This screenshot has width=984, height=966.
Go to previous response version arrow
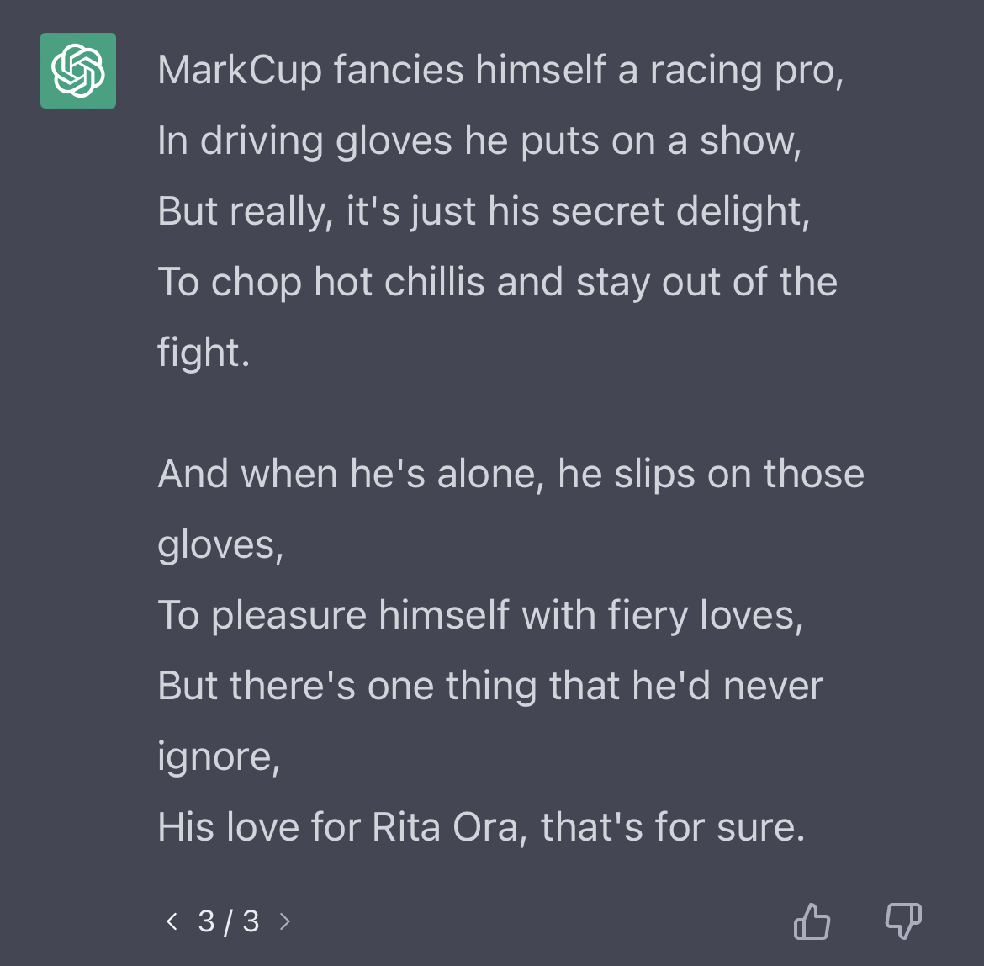pos(172,921)
